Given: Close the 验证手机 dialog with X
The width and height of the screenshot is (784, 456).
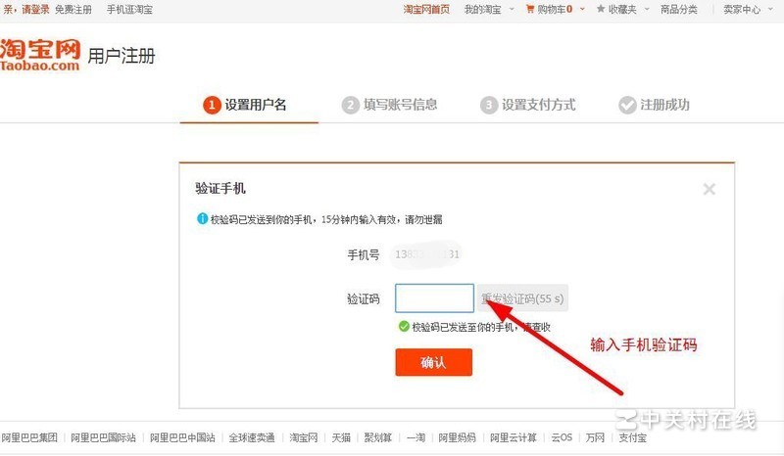Looking at the screenshot, I should [x=709, y=189].
